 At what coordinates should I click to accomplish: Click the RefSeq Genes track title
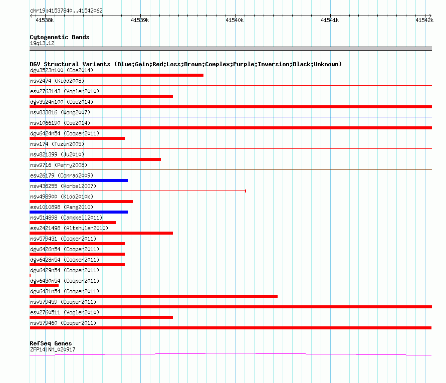click(x=51, y=343)
